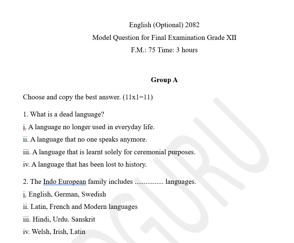The width and height of the screenshot is (294, 243).
Task: Click the underlined 'Indo European' text
Action: point(65,182)
